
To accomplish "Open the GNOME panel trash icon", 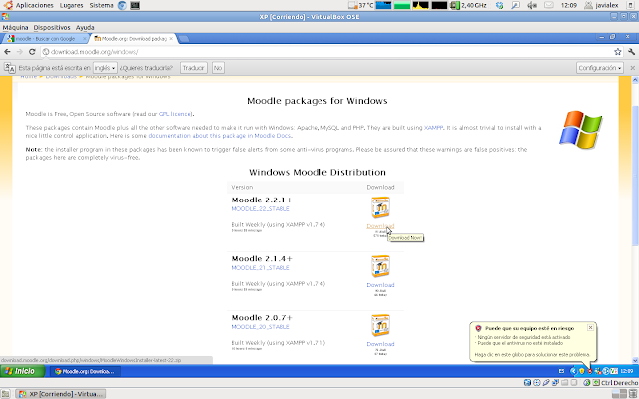I will tap(633, 394).
